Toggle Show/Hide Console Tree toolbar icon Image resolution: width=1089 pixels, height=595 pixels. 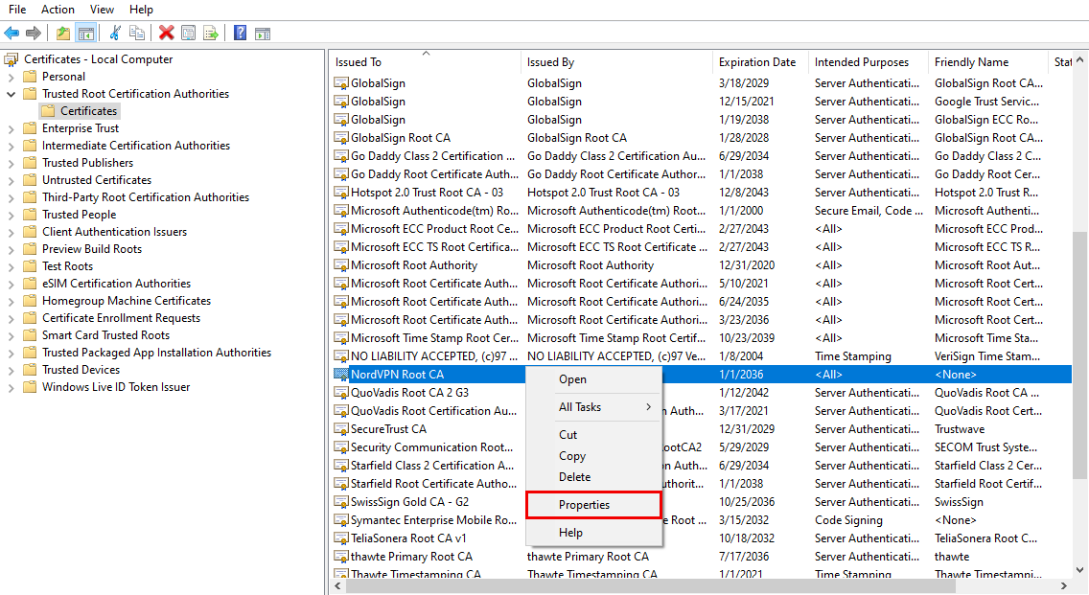[x=86, y=33]
